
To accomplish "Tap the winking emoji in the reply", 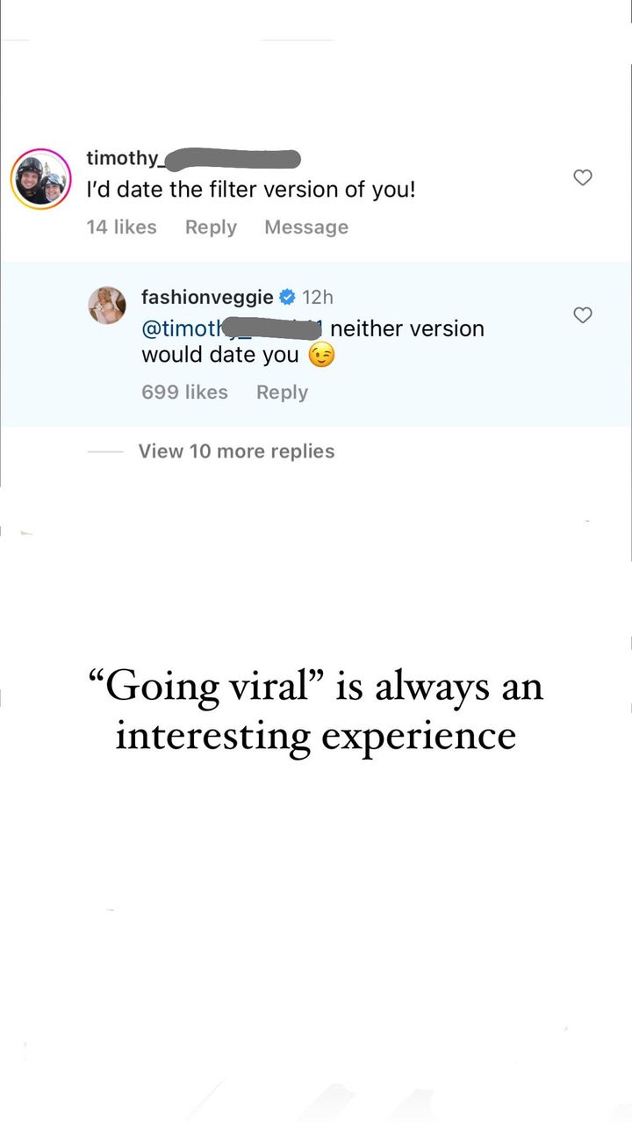I will click(x=322, y=356).
